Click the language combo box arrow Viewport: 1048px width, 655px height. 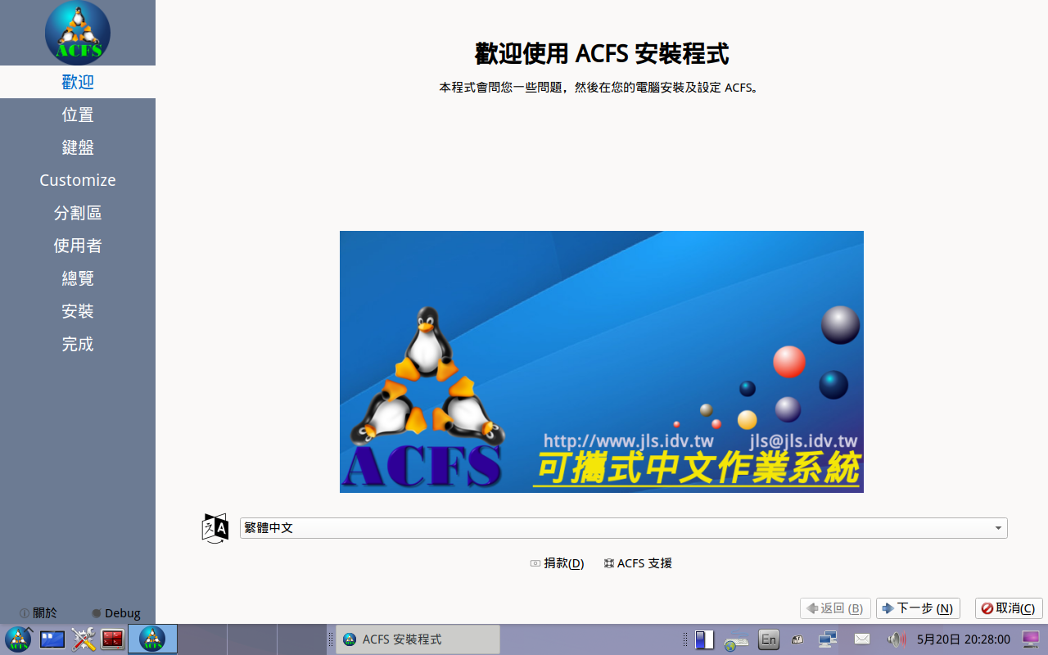pyautogui.click(x=998, y=528)
